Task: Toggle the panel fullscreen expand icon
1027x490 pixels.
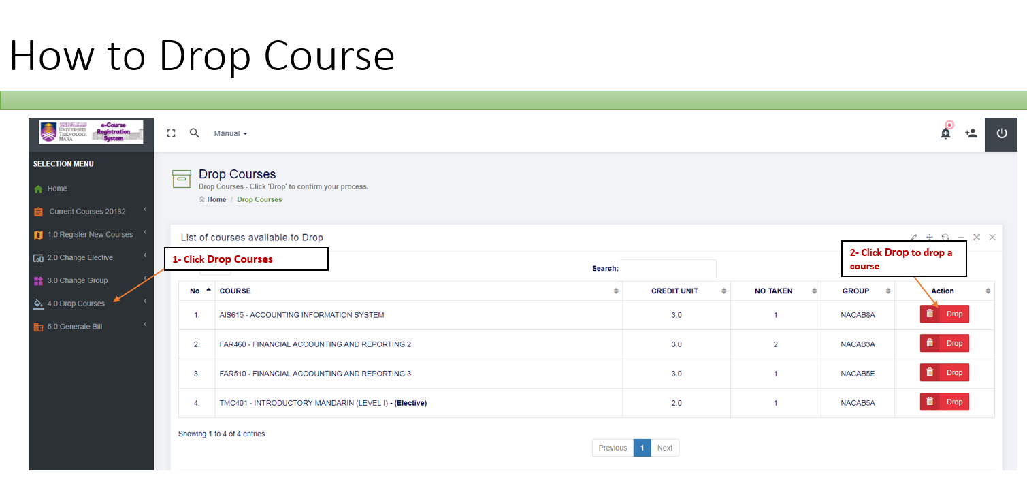Action: point(977,237)
